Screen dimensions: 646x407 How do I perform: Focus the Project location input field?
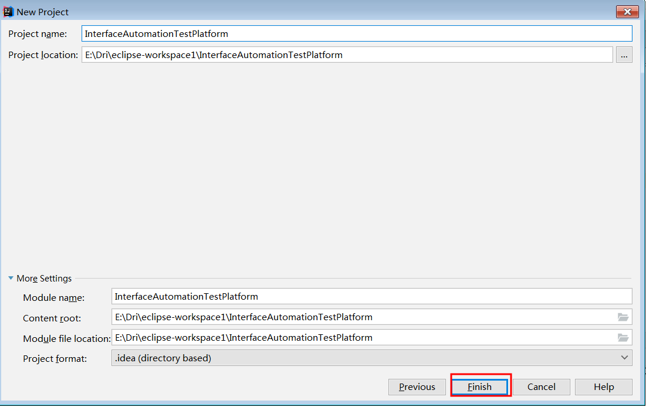[347, 55]
